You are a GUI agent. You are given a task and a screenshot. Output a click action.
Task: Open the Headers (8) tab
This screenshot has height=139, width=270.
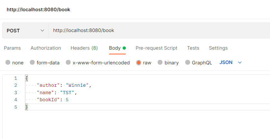tap(84, 48)
